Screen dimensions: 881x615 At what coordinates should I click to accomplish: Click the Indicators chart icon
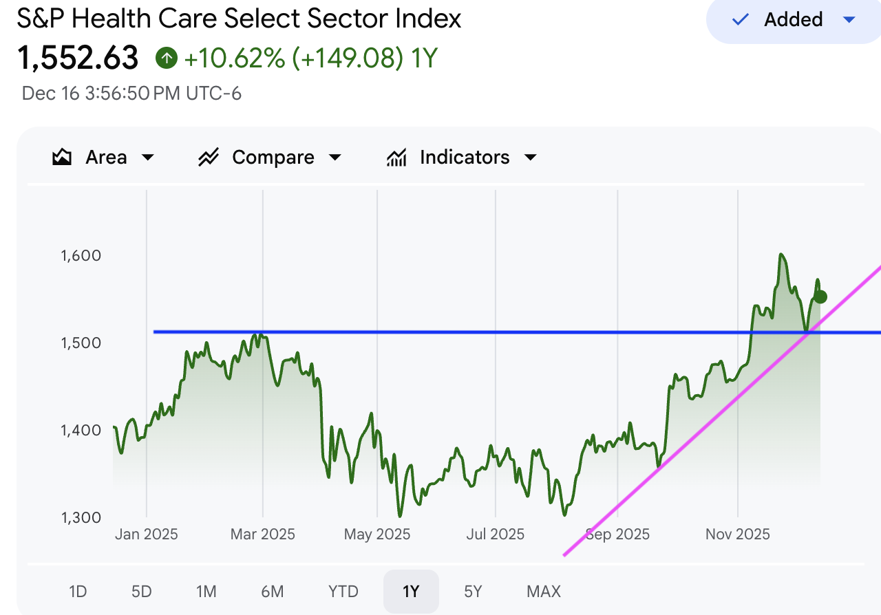pyautogui.click(x=396, y=158)
